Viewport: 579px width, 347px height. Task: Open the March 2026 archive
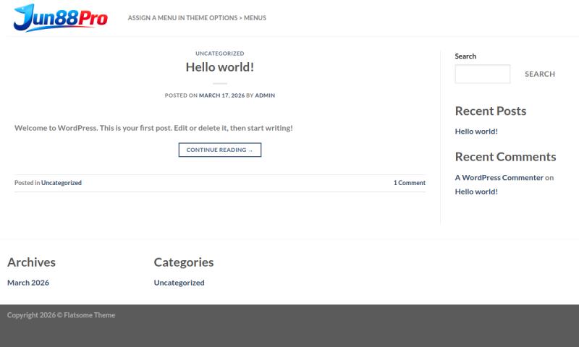point(28,283)
